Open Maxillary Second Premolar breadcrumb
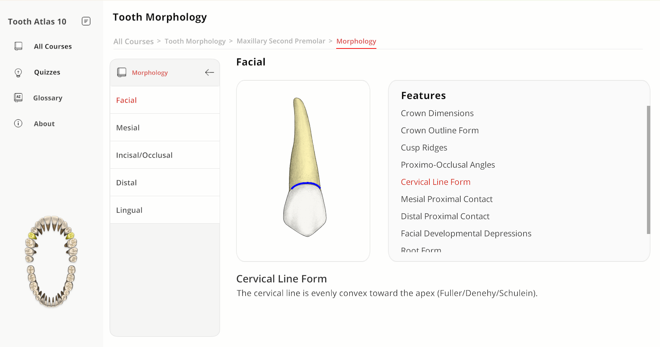 (x=281, y=41)
